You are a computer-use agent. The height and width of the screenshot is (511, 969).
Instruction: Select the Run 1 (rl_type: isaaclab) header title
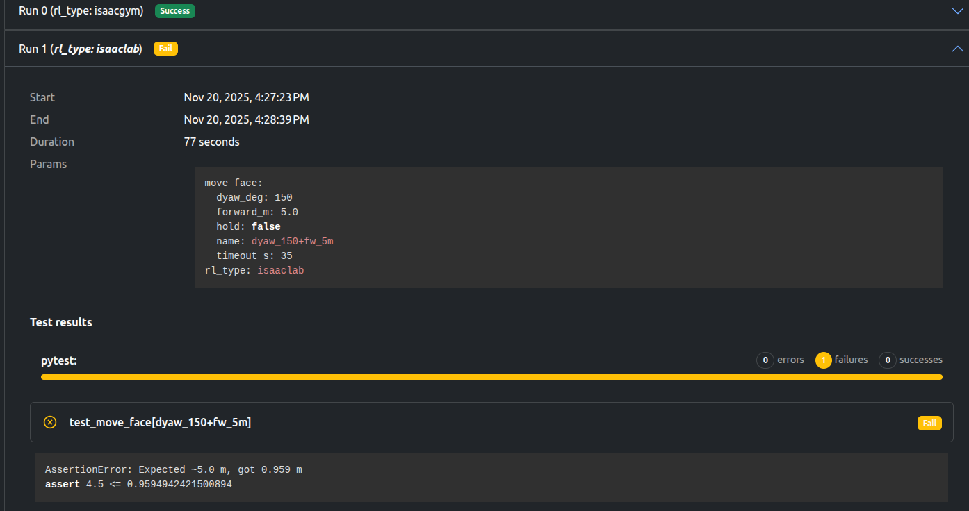click(x=81, y=49)
